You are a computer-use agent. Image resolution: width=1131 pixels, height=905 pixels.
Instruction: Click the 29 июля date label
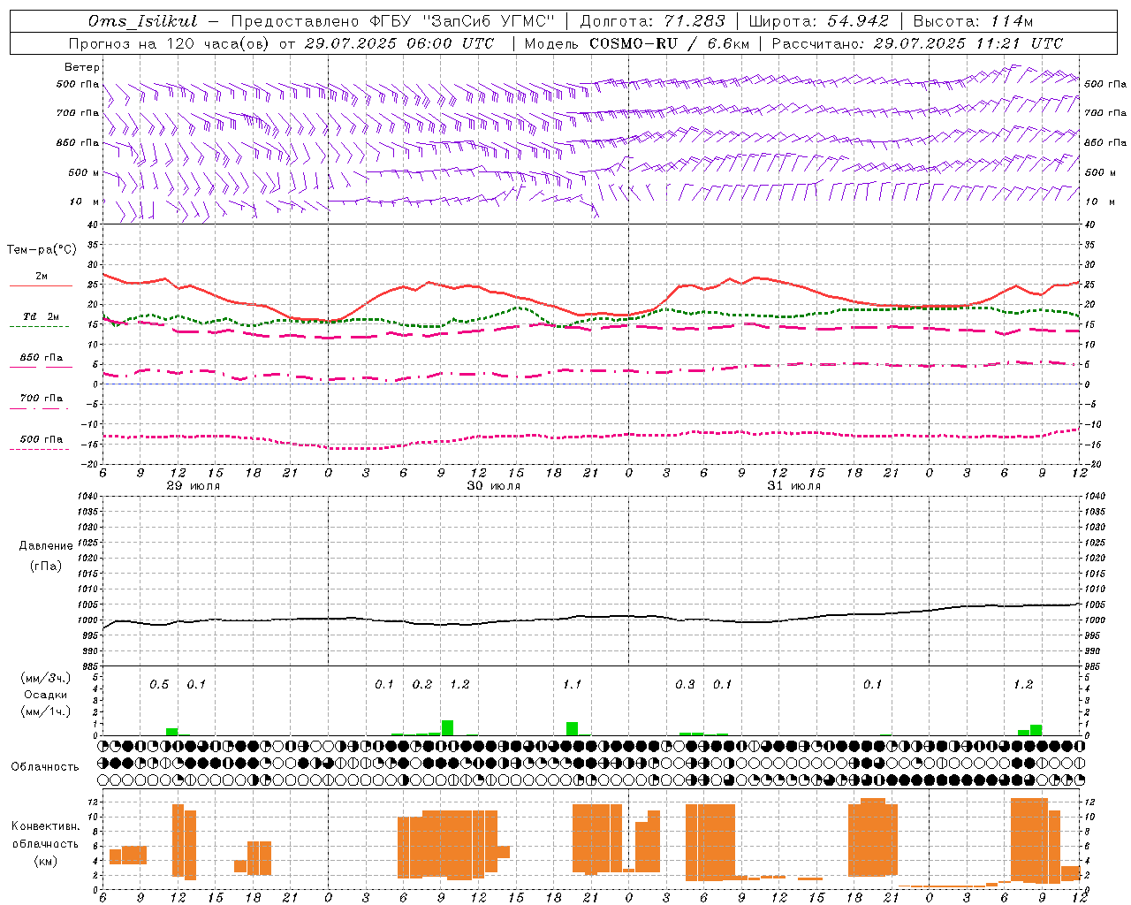194,486
